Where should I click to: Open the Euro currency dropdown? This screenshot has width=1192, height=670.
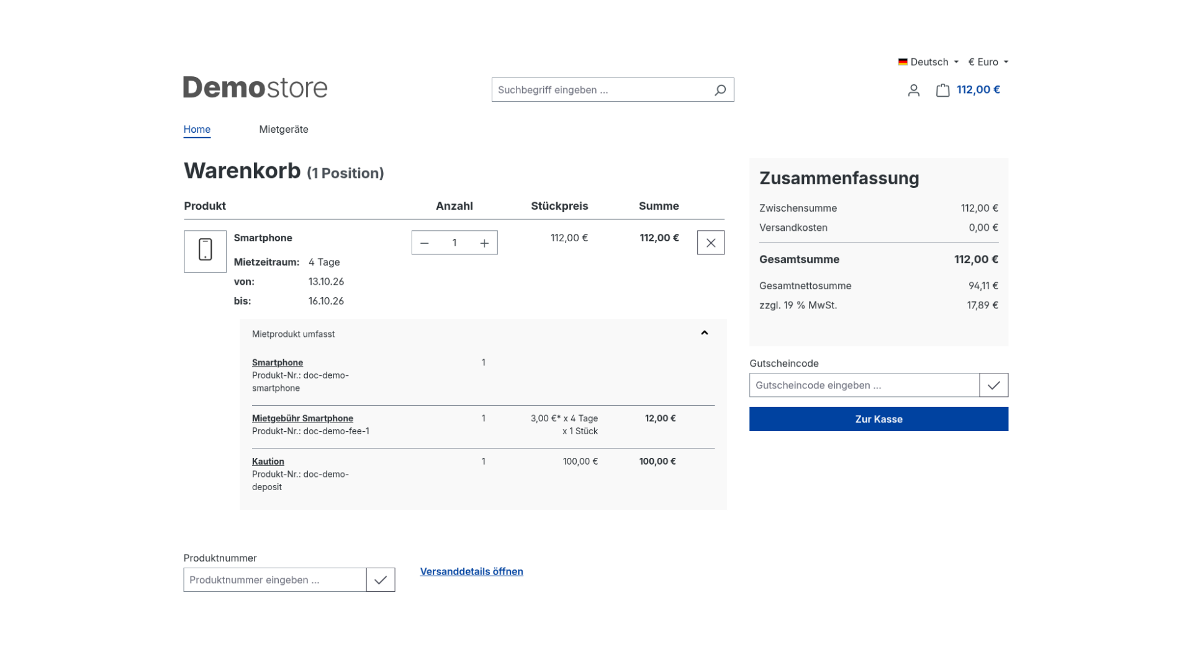point(988,62)
